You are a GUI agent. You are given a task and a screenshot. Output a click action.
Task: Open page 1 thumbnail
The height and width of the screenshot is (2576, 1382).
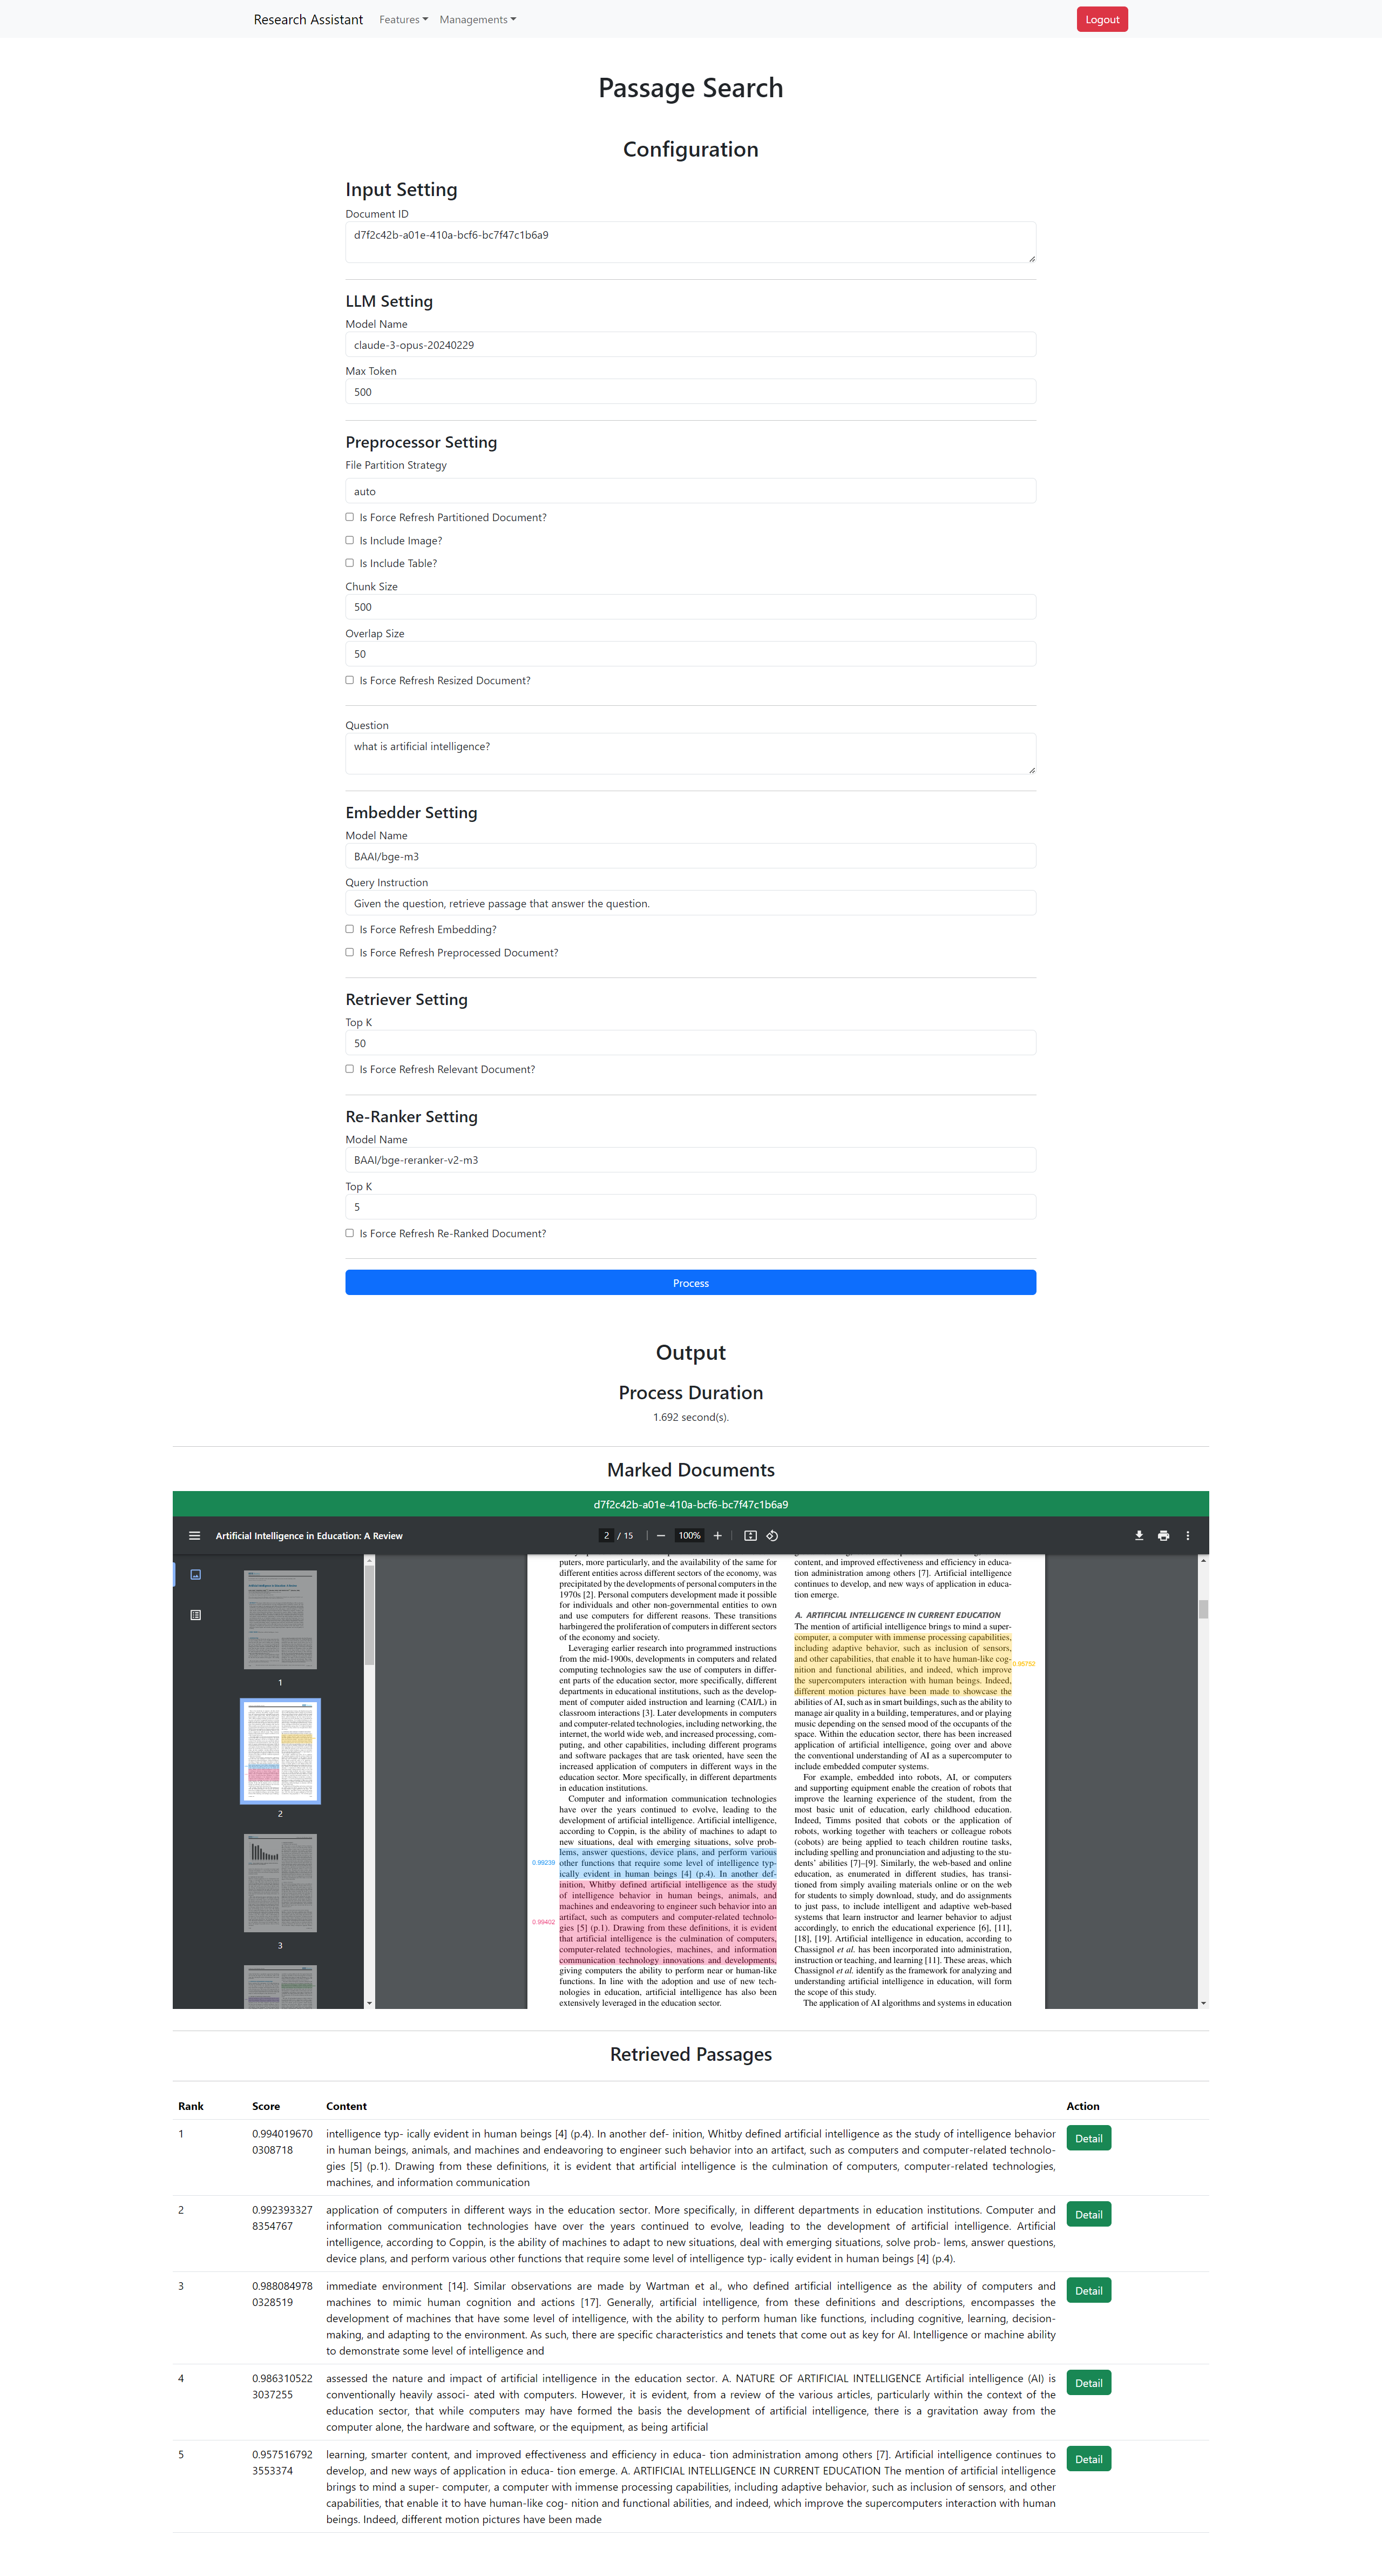coord(280,1619)
